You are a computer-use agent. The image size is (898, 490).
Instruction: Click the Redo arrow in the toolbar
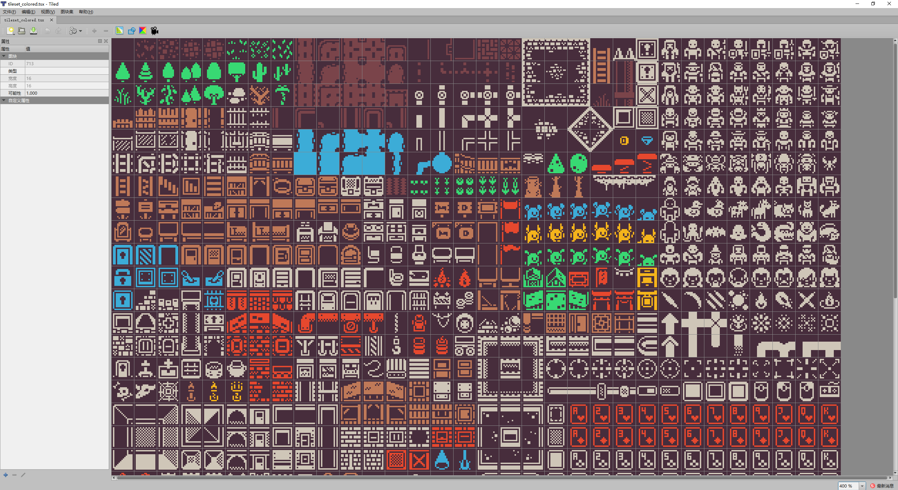pyautogui.click(x=58, y=31)
